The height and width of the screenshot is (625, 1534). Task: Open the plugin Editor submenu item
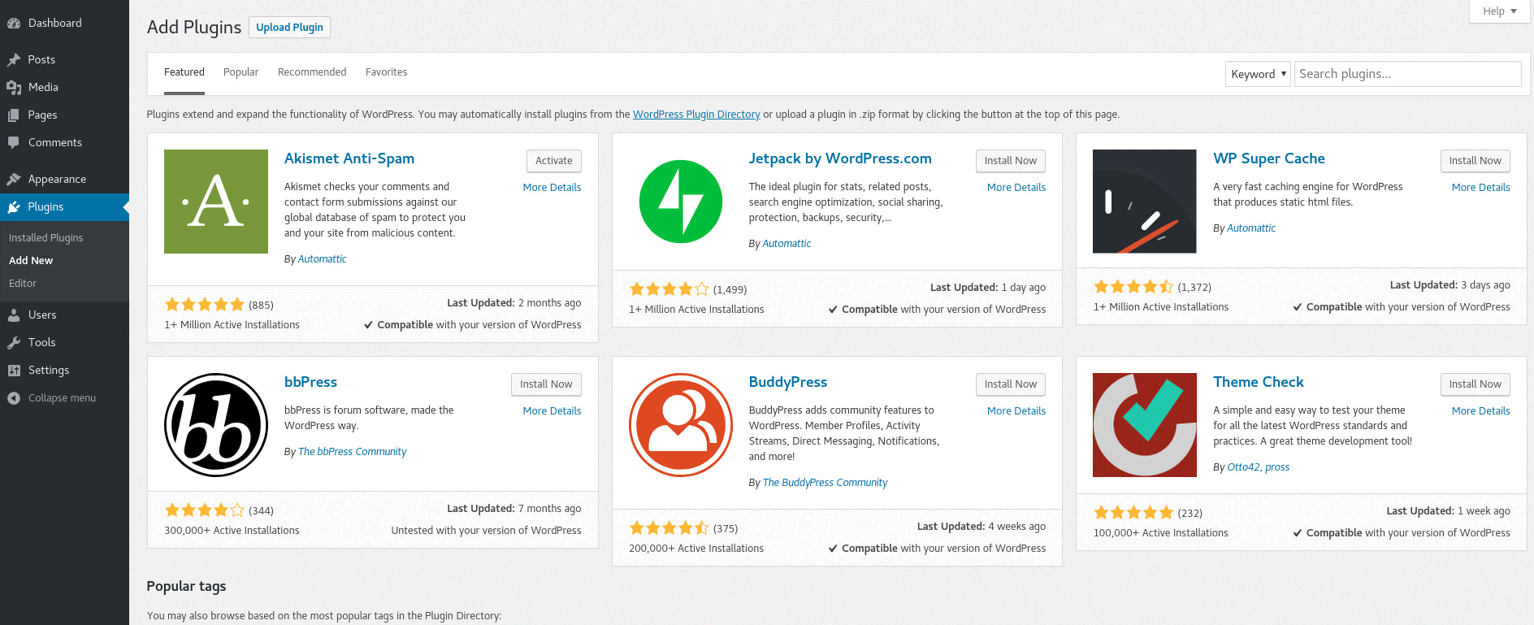tap(23, 284)
